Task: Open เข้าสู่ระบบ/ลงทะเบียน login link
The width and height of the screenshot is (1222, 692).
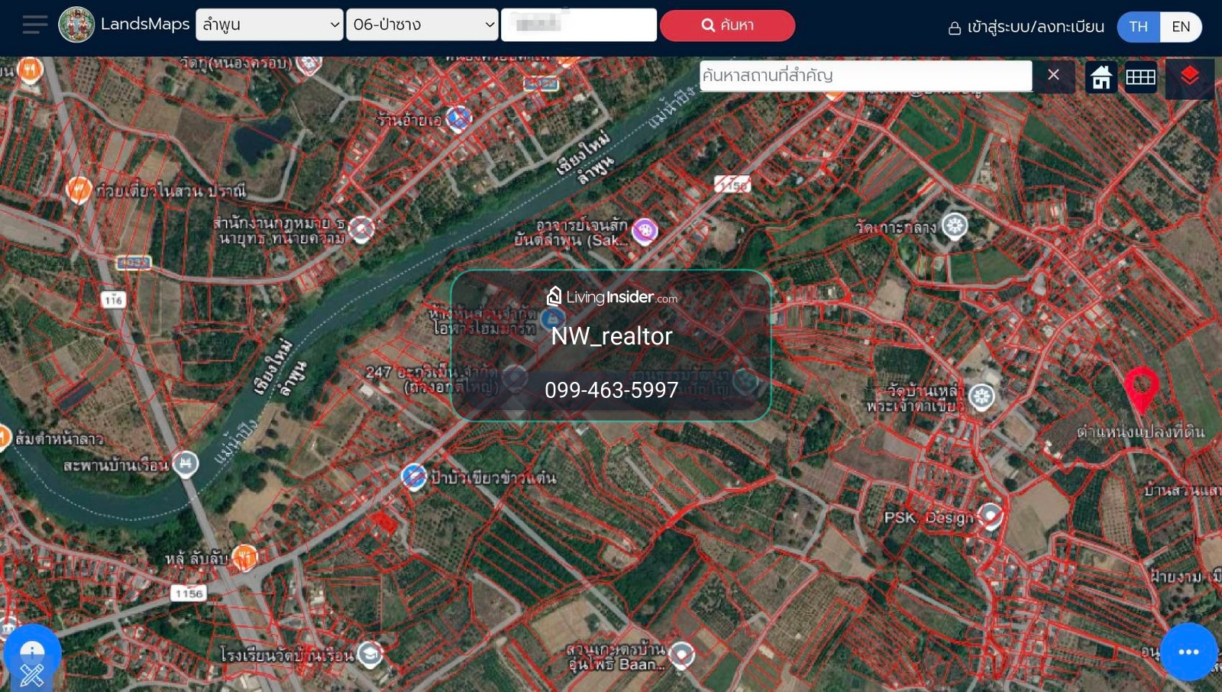Action: click(x=1026, y=27)
